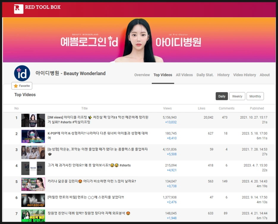Switch to Monthly view
The height and width of the screenshot is (224, 278).
(x=255, y=96)
